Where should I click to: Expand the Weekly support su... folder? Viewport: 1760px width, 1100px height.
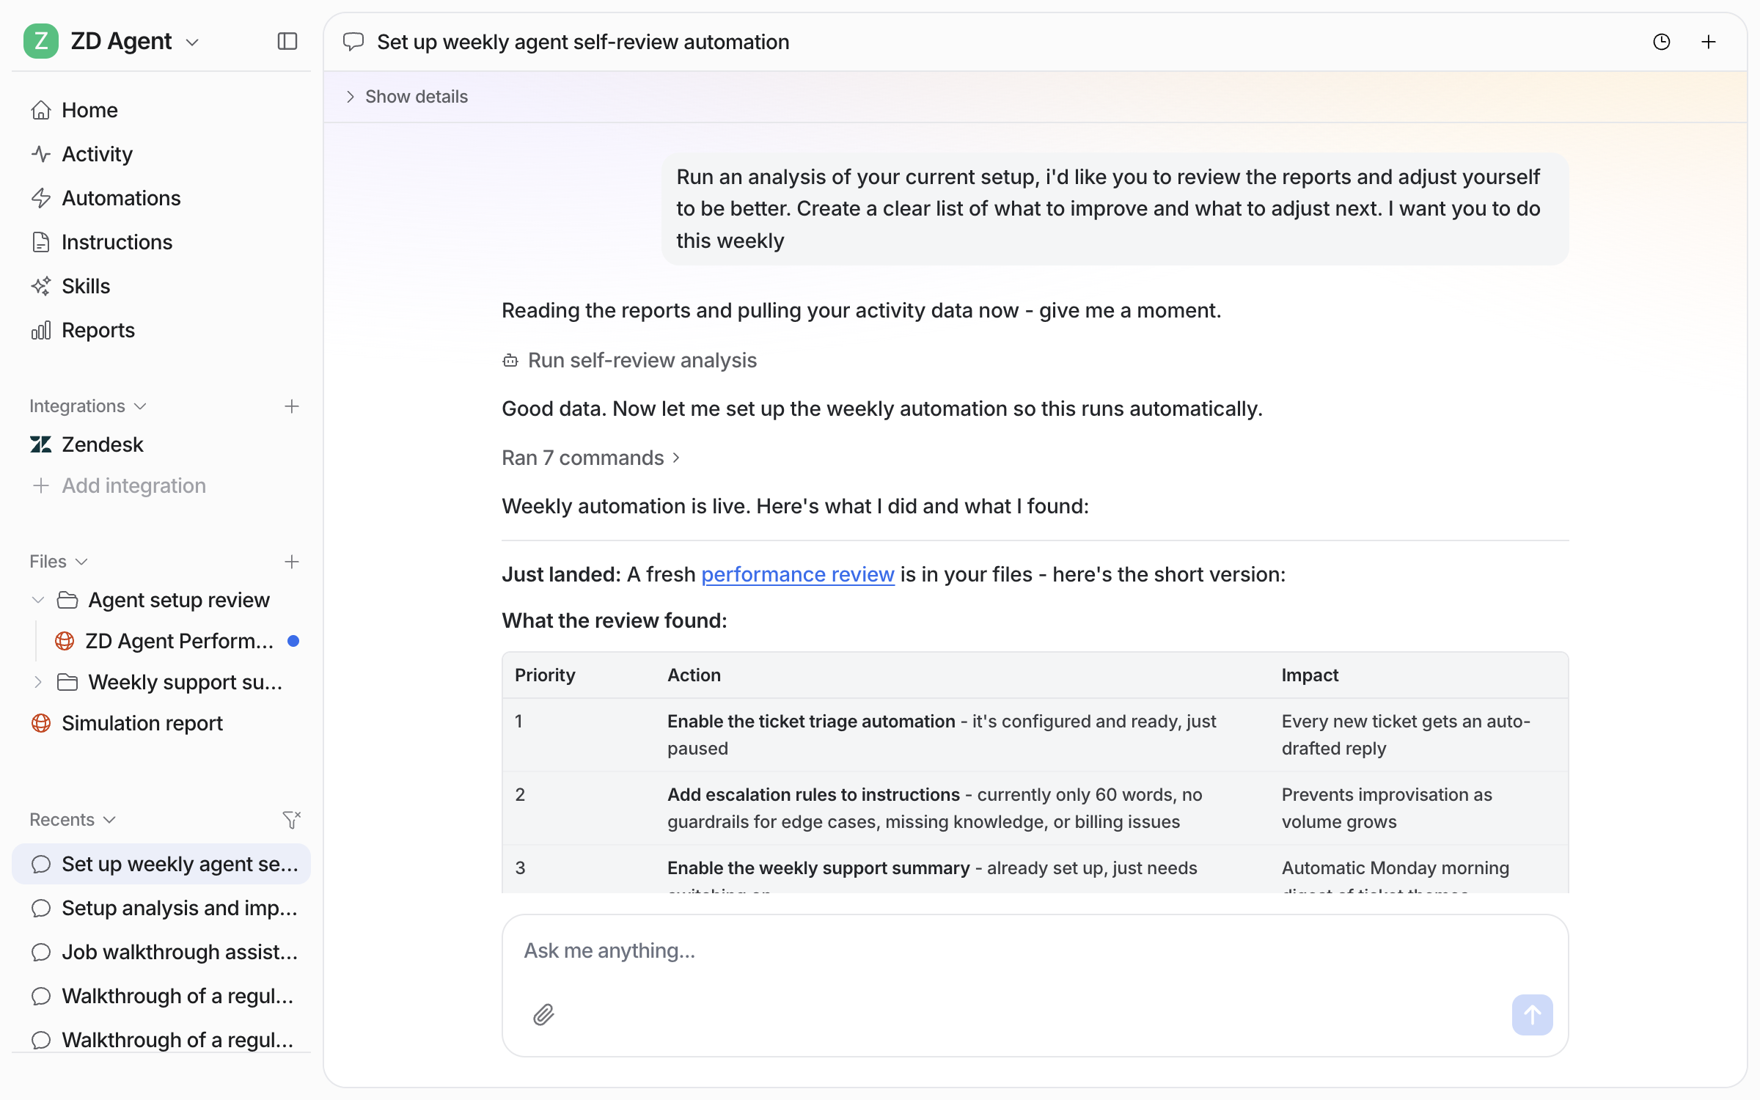click(38, 682)
